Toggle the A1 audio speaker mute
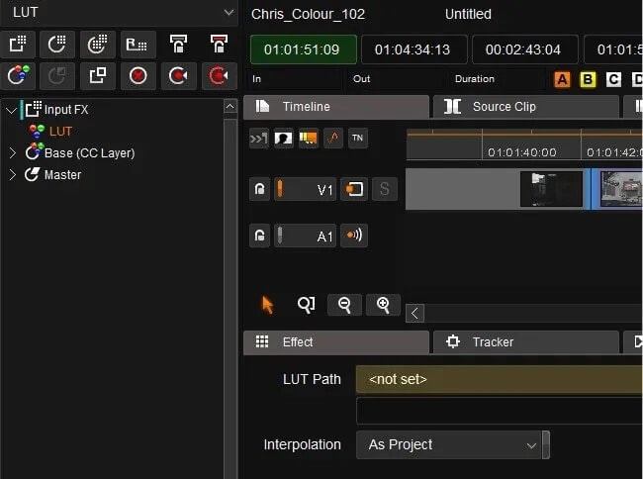Screen dimensions: 643x479 [354, 236]
